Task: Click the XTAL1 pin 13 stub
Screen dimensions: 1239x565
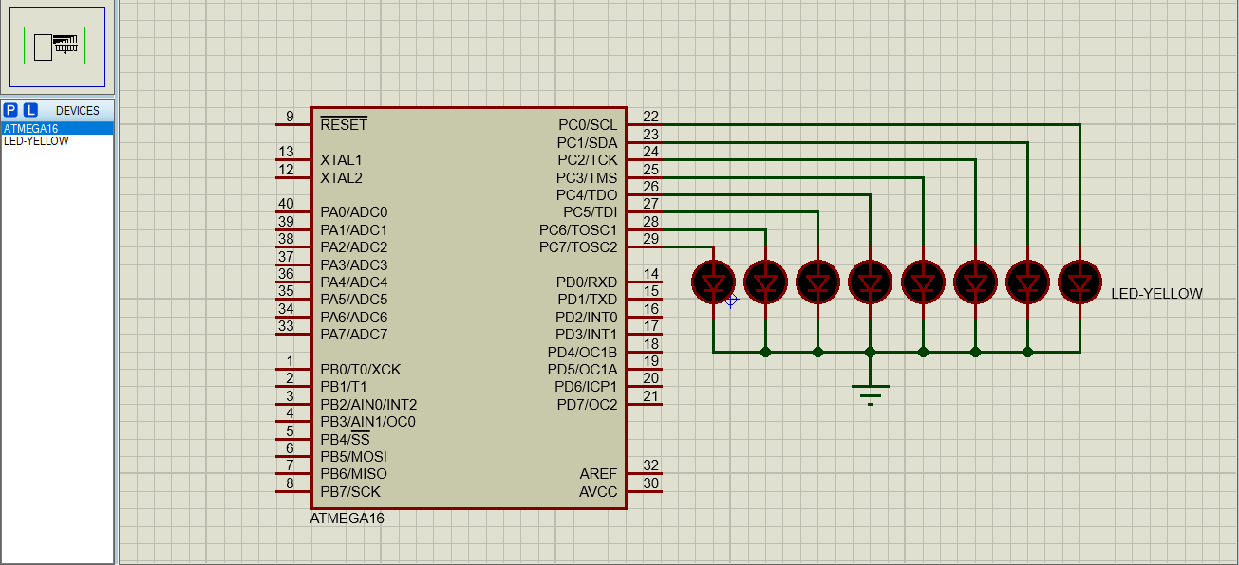Action: [x=292, y=159]
